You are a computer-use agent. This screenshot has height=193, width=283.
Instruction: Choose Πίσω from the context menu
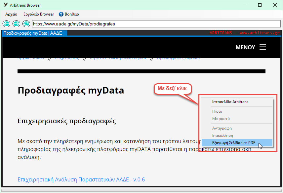(237, 111)
